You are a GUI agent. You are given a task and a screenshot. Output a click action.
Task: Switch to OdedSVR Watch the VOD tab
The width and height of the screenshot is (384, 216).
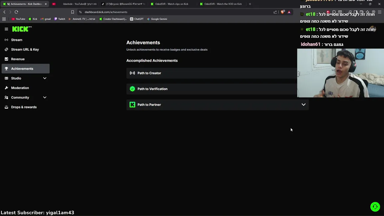[222, 4]
